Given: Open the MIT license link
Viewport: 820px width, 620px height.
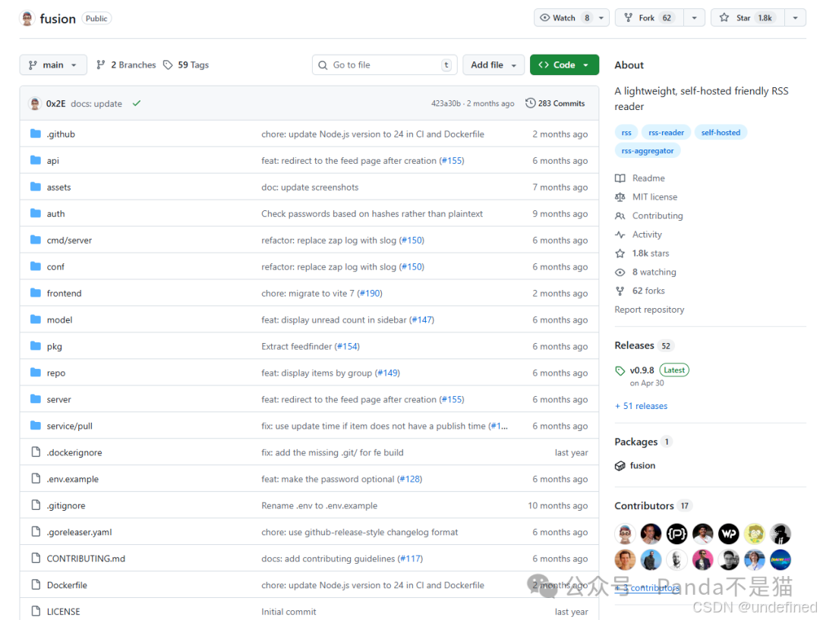Looking at the screenshot, I should click(x=646, y=197).
